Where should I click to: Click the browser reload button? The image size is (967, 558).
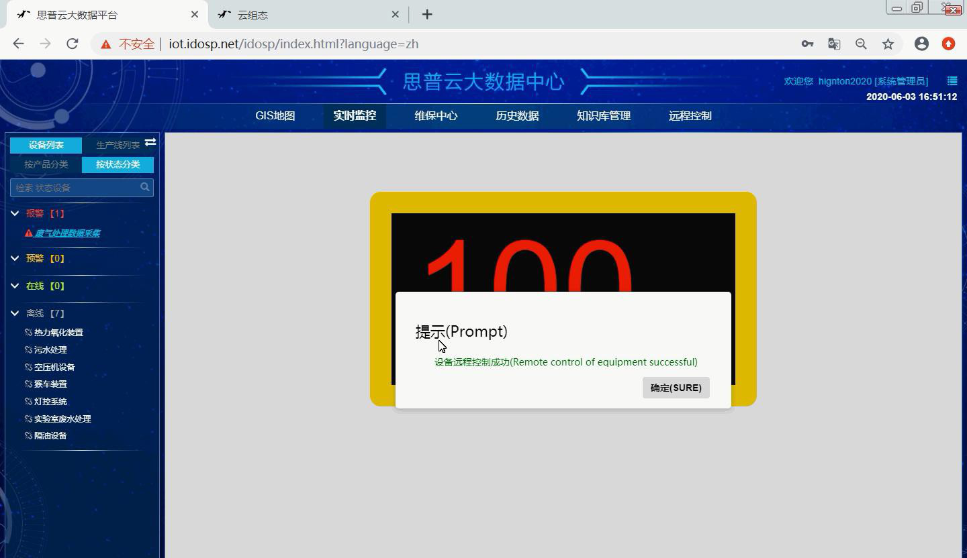pyautogui.click(x=73, y=44)
